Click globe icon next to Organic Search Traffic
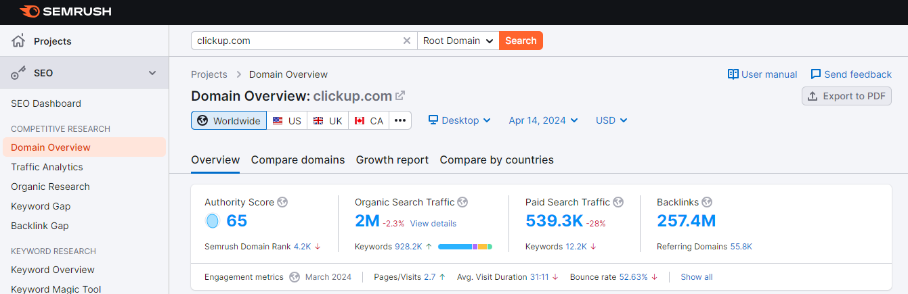Image resolution: width=908 pixels, height=294 pixels. click(x=463, y=202)
